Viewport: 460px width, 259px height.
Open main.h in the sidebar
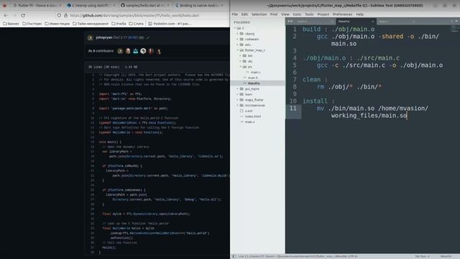coord(253,78)
